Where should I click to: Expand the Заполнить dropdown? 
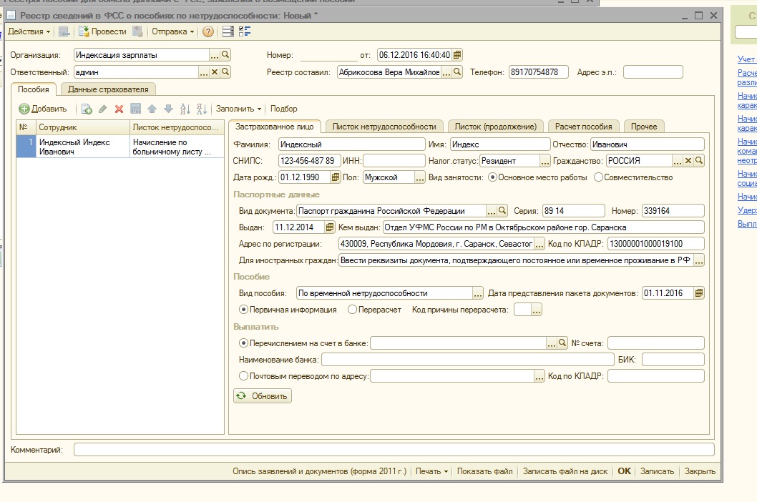pos(238,109)
